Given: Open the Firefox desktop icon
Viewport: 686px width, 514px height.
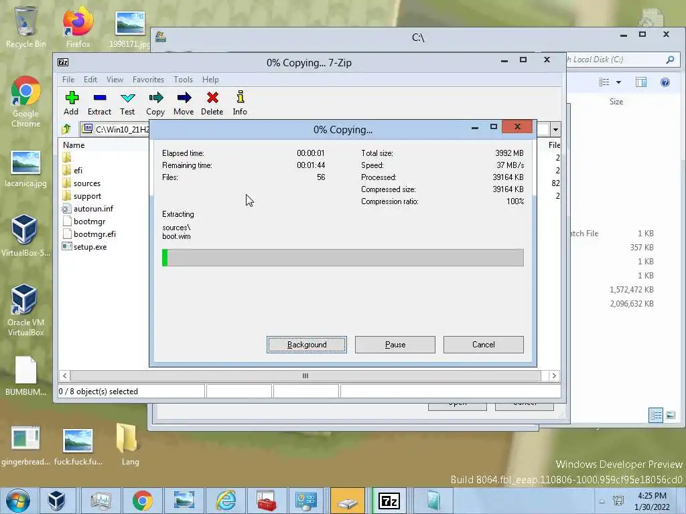Looking at the screenshot, I should point(78,26).
